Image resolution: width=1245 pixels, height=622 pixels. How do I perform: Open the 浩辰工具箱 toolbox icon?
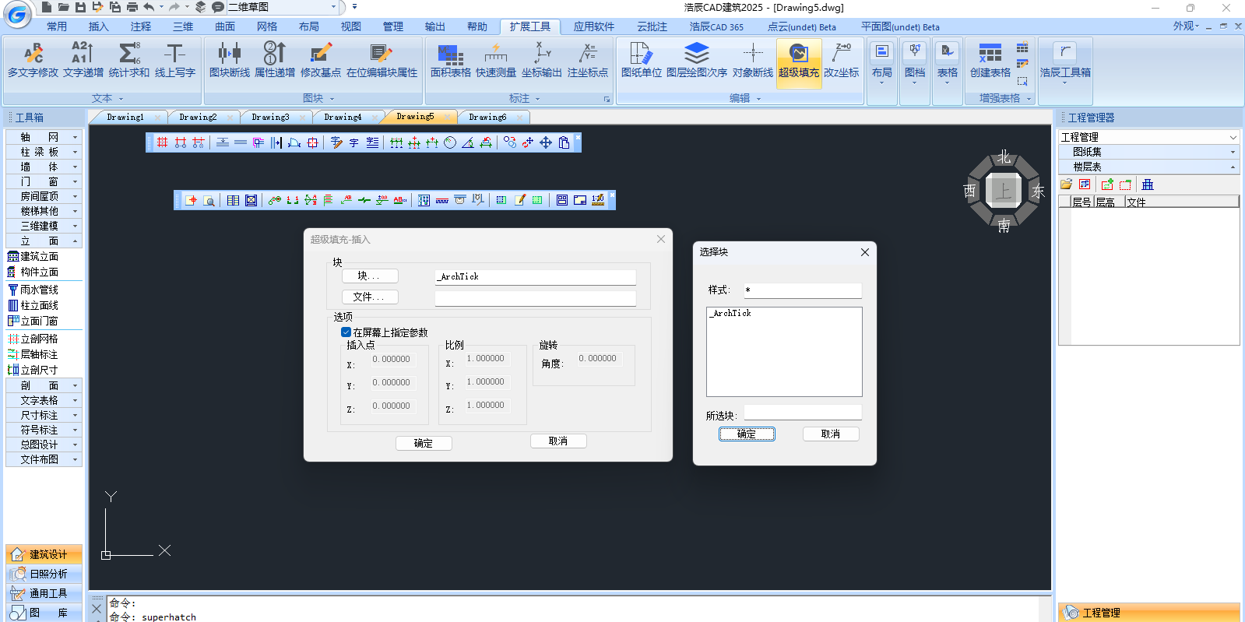(1064, 61)
